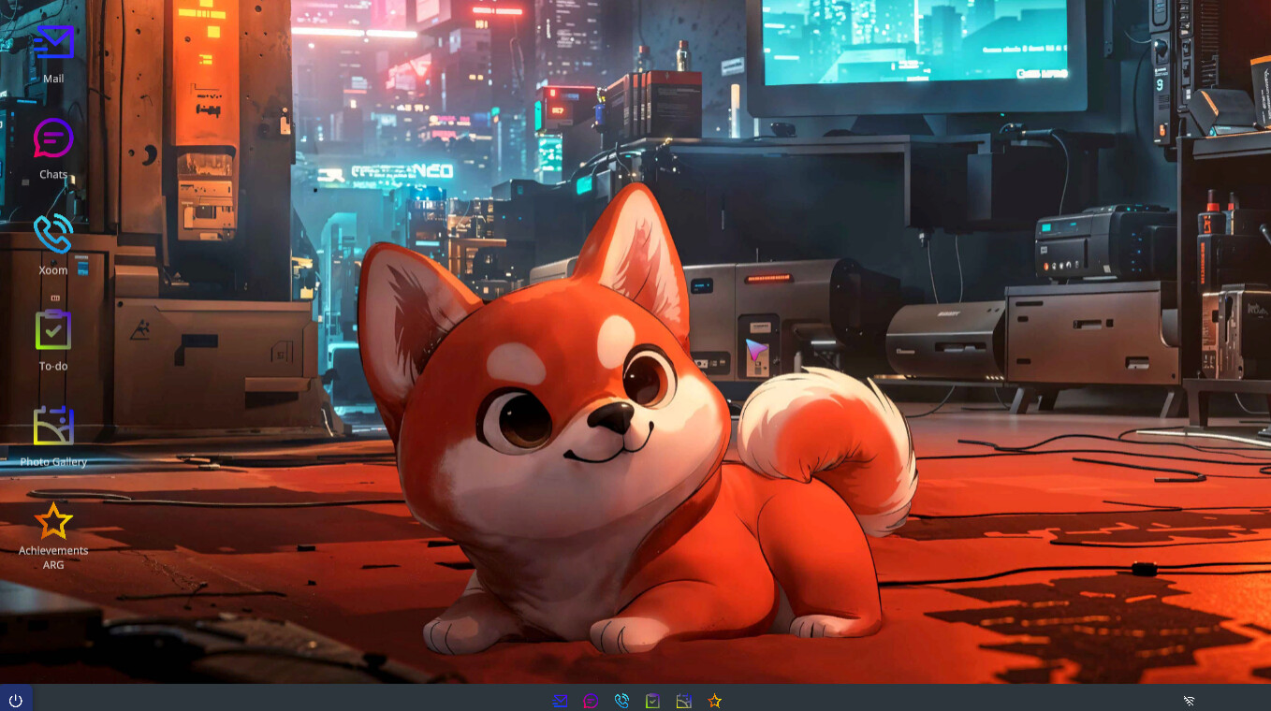Launch Xoom from the desktop phone icon
The width and height of the screenshot is (1271, 711).
[53, 234]
